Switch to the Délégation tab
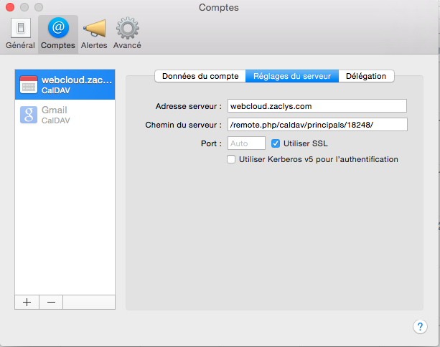 [366, 76]
